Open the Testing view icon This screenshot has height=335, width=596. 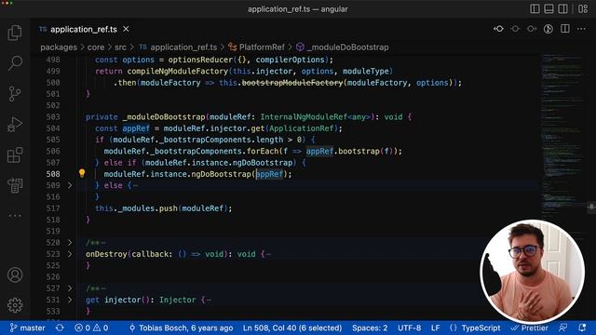[x=15, y=185]
